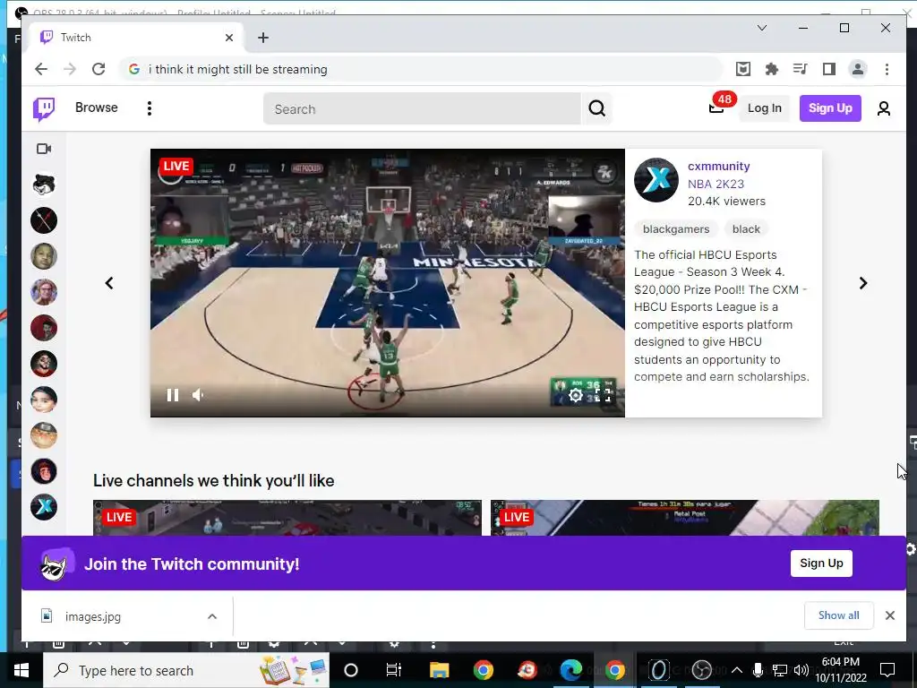The image size is (917, 688).
Task: Open Task View on the taskbar
Action: click(x=394, y=670)
